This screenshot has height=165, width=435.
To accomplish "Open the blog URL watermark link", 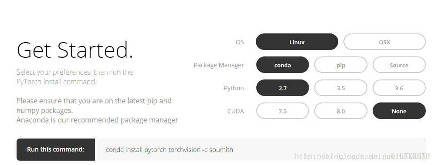I will coord(362,156).
